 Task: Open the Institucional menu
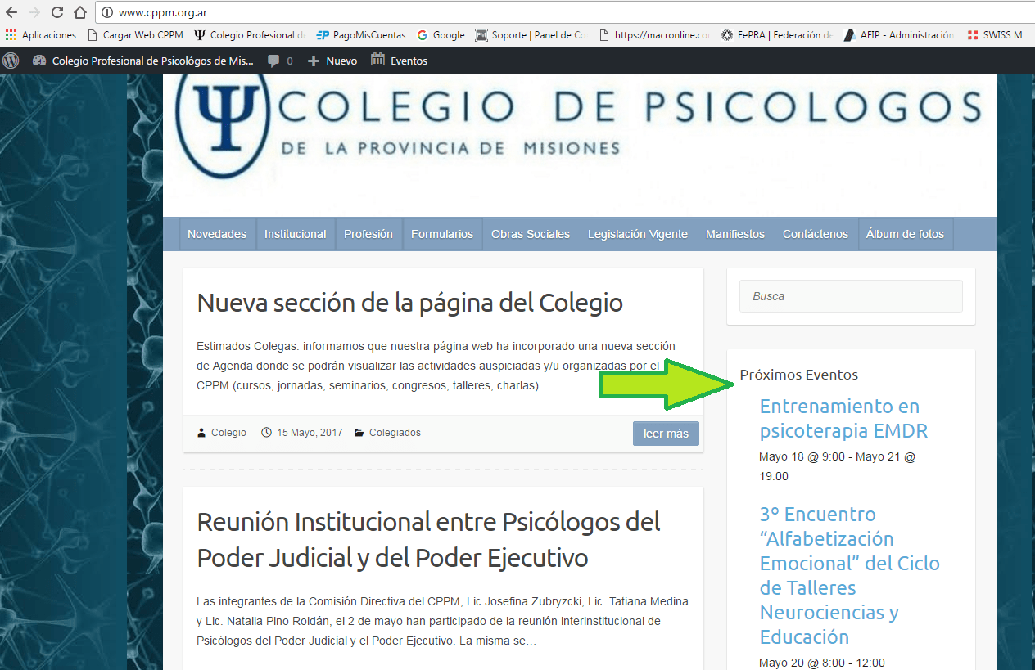[295, 234]
